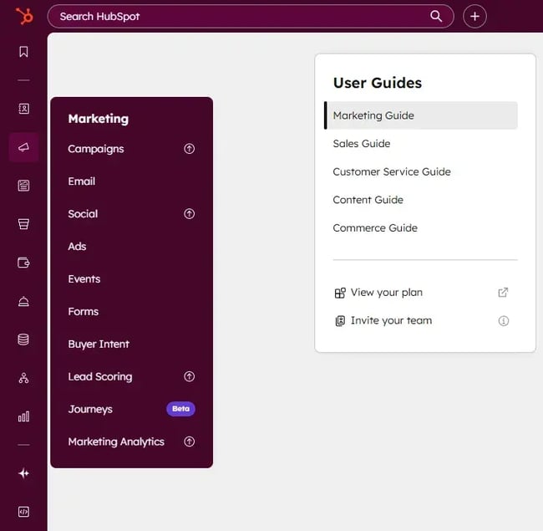Open the CRM contacts sidebar icon
Viewport: 543px width, 531px height.
click(23, 109)
